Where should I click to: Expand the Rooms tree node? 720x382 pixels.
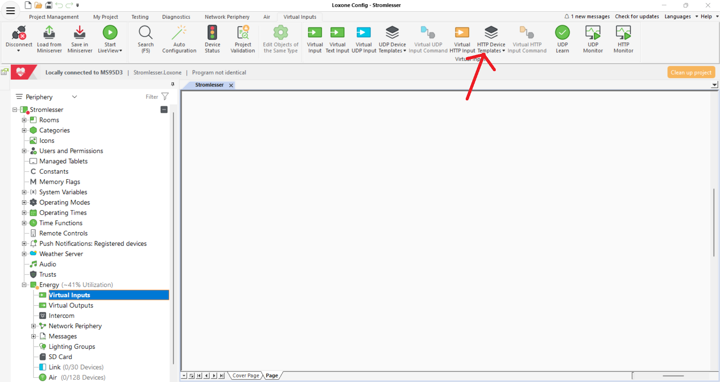coord(24,120)
